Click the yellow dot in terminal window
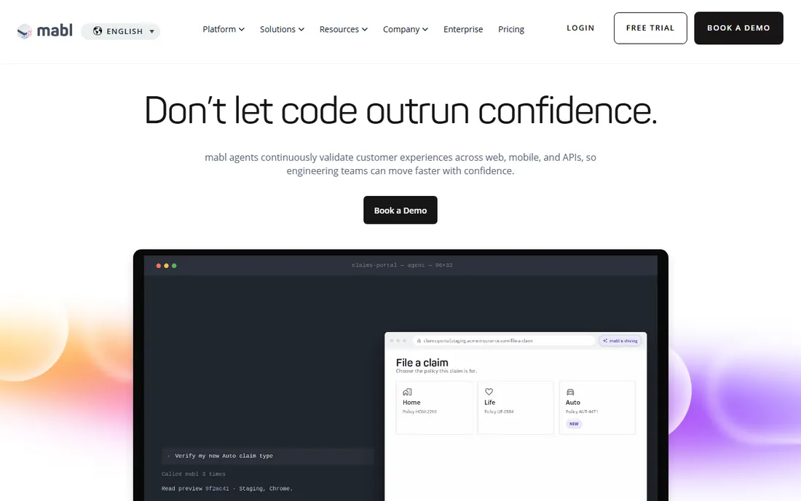The image size is (801, 501). (166, 266)
